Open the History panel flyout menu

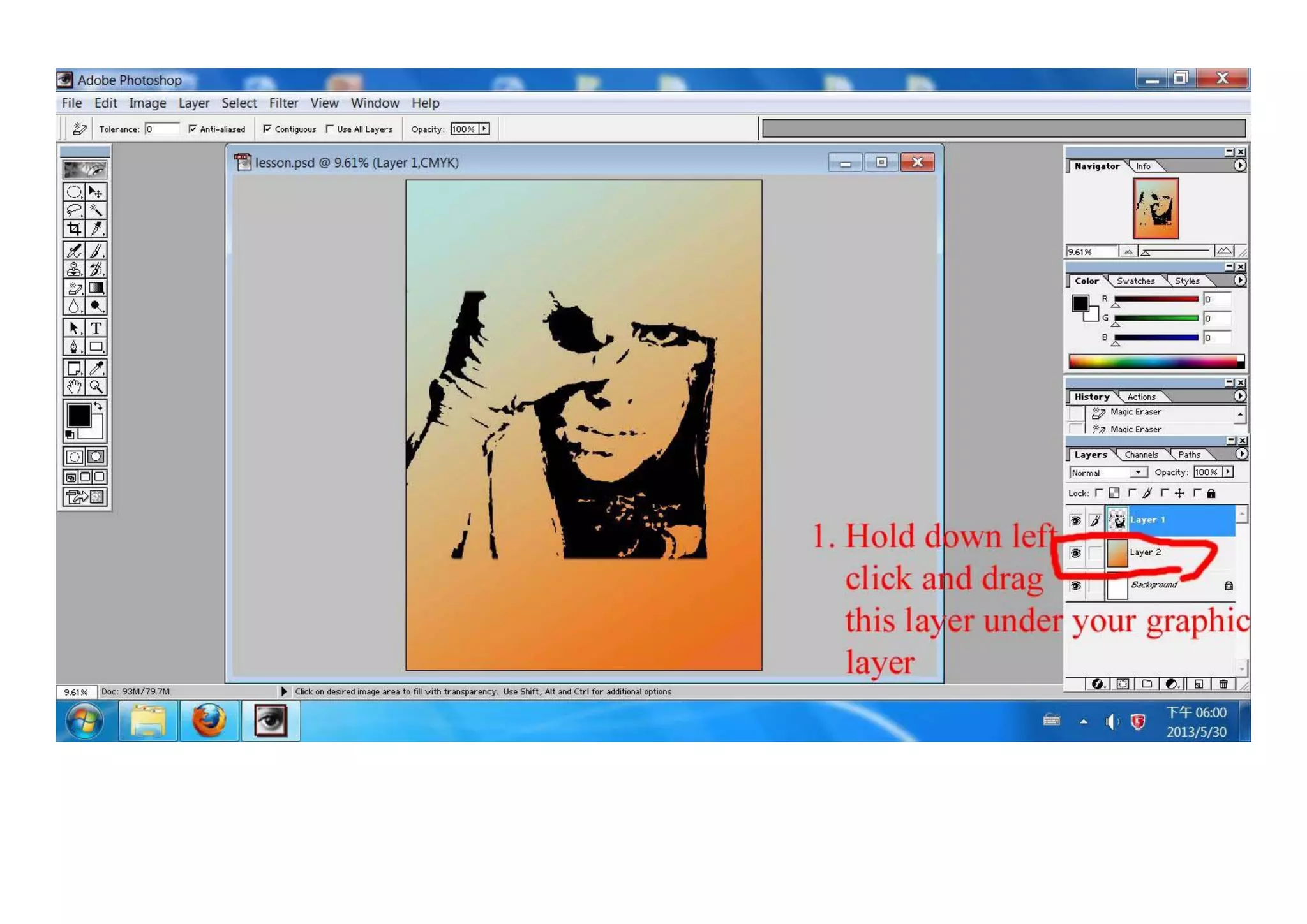coord(1239,396)
